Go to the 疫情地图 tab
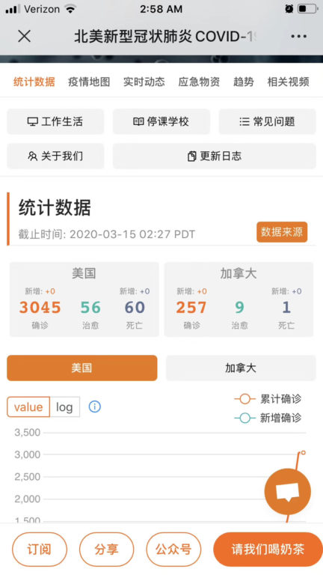The width and height of the screenshot is (323, 575). tap(89, 82)
